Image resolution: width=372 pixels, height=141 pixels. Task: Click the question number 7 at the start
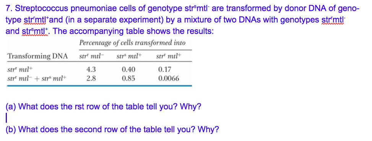pos(9,9)
